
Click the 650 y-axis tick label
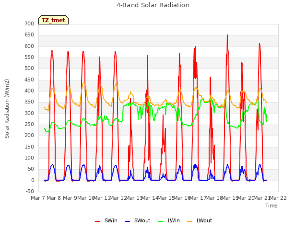click(29, 35)
